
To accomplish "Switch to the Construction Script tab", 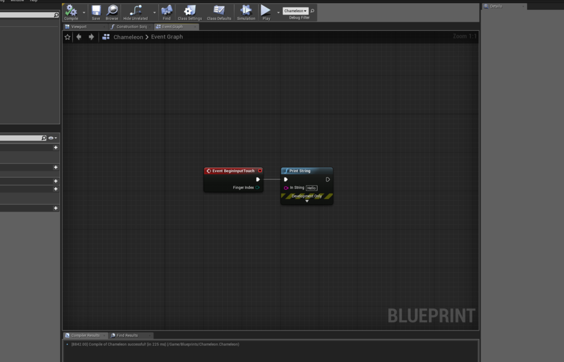I will coord(131,27).
